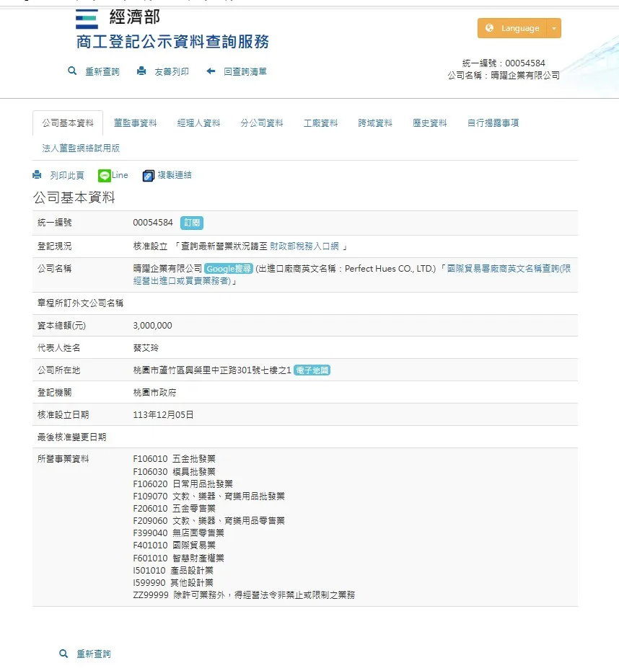Click the capital amount 3,000,000
The height and width of the screenshot is (668, 619).
tap(153, 326)
